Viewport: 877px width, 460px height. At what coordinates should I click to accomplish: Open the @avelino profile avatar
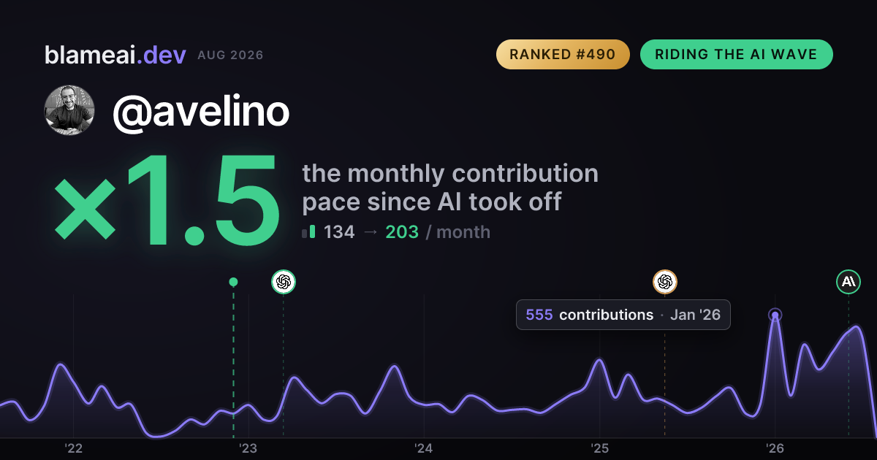[x=70, y=110]
